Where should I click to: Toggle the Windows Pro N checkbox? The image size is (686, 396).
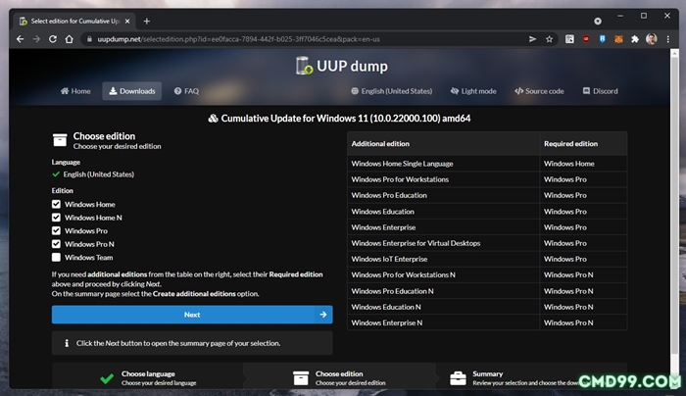56,244
